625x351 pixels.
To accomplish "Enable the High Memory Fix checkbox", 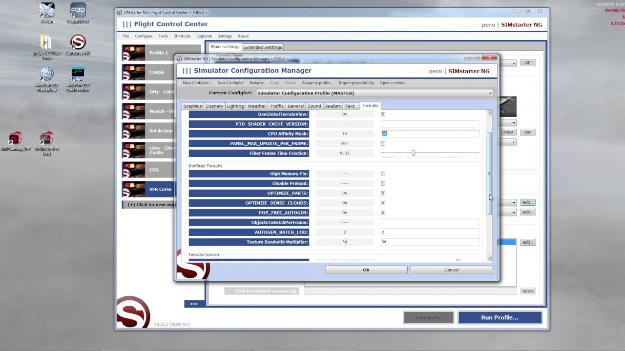I will (383, 174).
